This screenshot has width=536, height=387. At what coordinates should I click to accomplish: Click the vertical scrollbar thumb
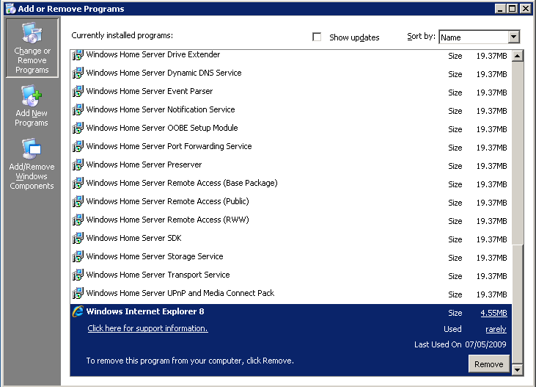pyautogui.click(x=518, y=304)
